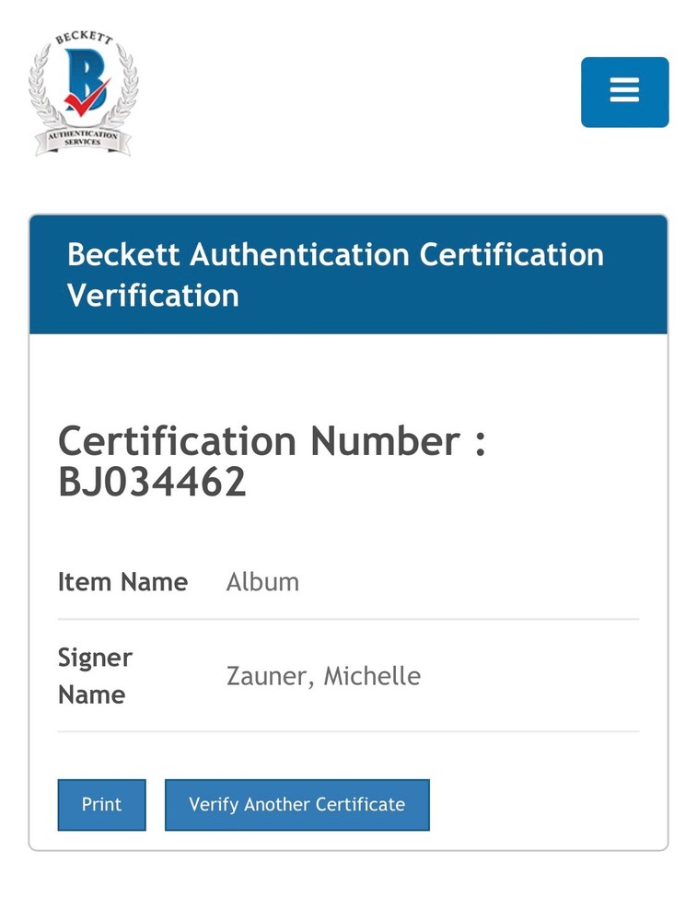
Task: Click the blue certification header bar
Action: click(348, 274)
